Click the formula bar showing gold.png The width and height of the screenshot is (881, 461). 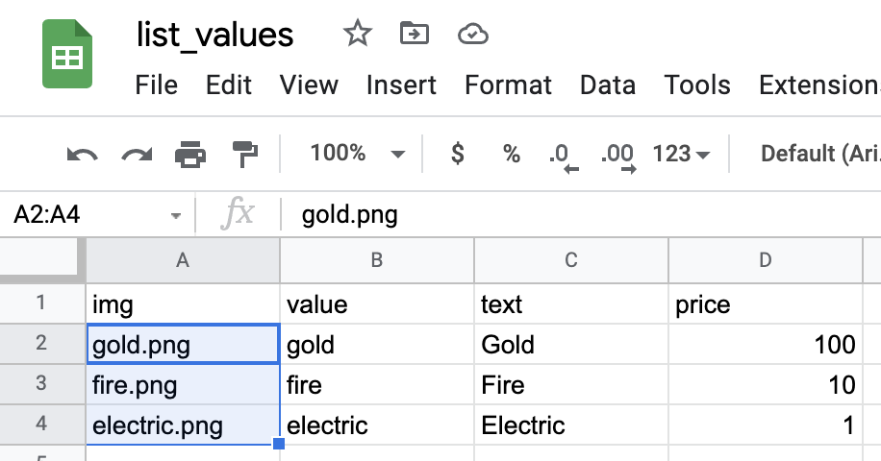coord(577,215)
